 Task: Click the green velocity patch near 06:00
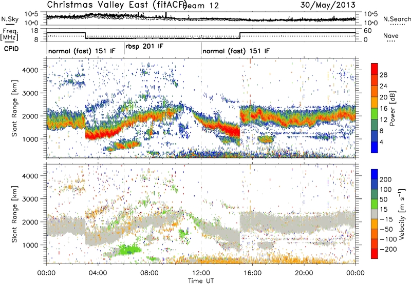pos(129,249)
